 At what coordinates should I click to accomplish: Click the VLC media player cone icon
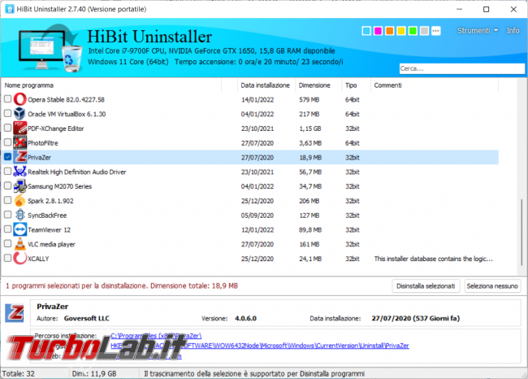(x=19, y=244)
